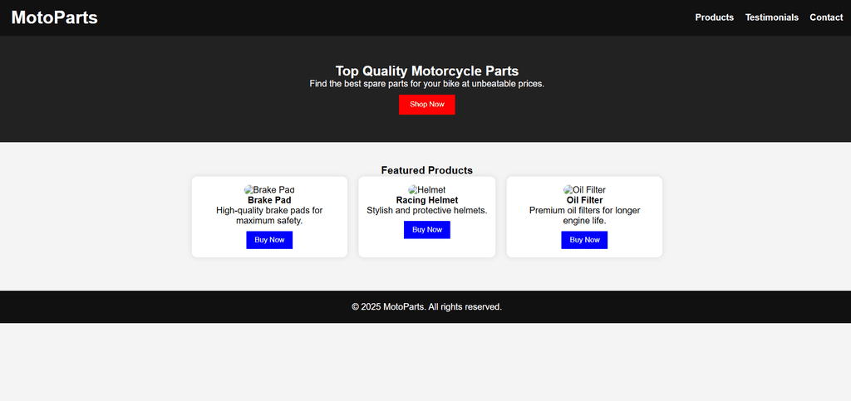
Task: Click the premium oil filters description
Action: point(584,216)
